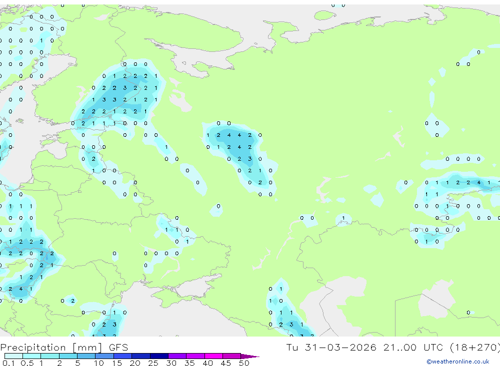Click the 40–45 mm magenta swatch
Viewport: 500px width, 366px height.
(x=213, y=356)
